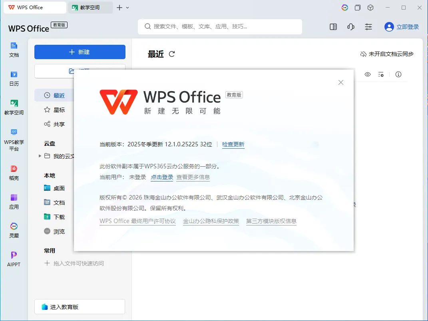Open the AIPPT sidebar icon
The width and height of the screenshot is (428, 321).
click(14, 259)
